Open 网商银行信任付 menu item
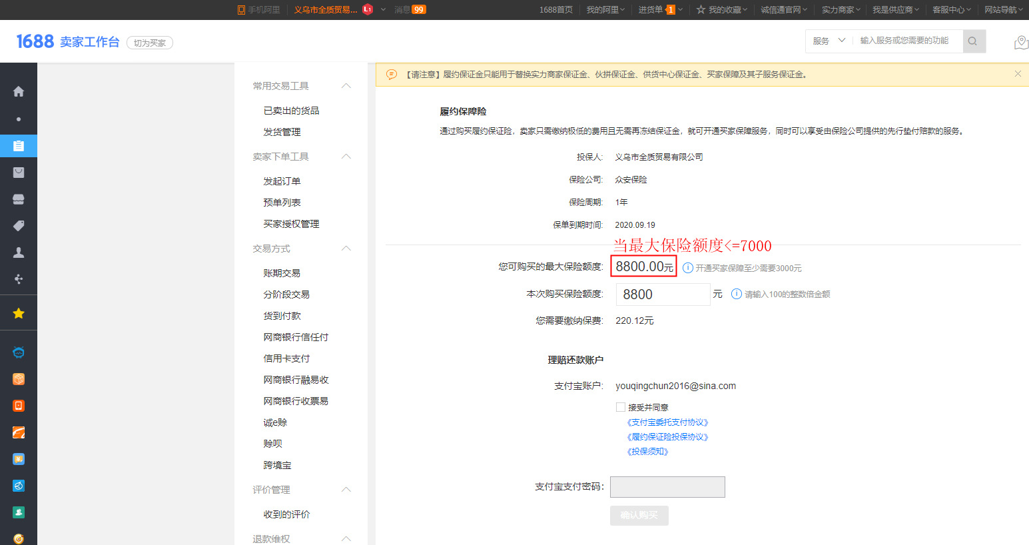 pos(296,337)
